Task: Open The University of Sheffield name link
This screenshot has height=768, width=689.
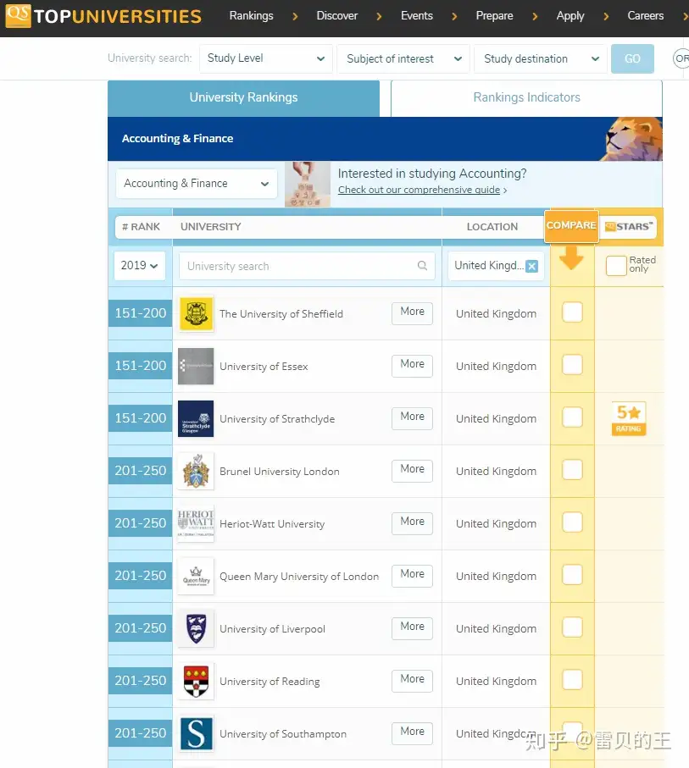Action: pos(281,314)
